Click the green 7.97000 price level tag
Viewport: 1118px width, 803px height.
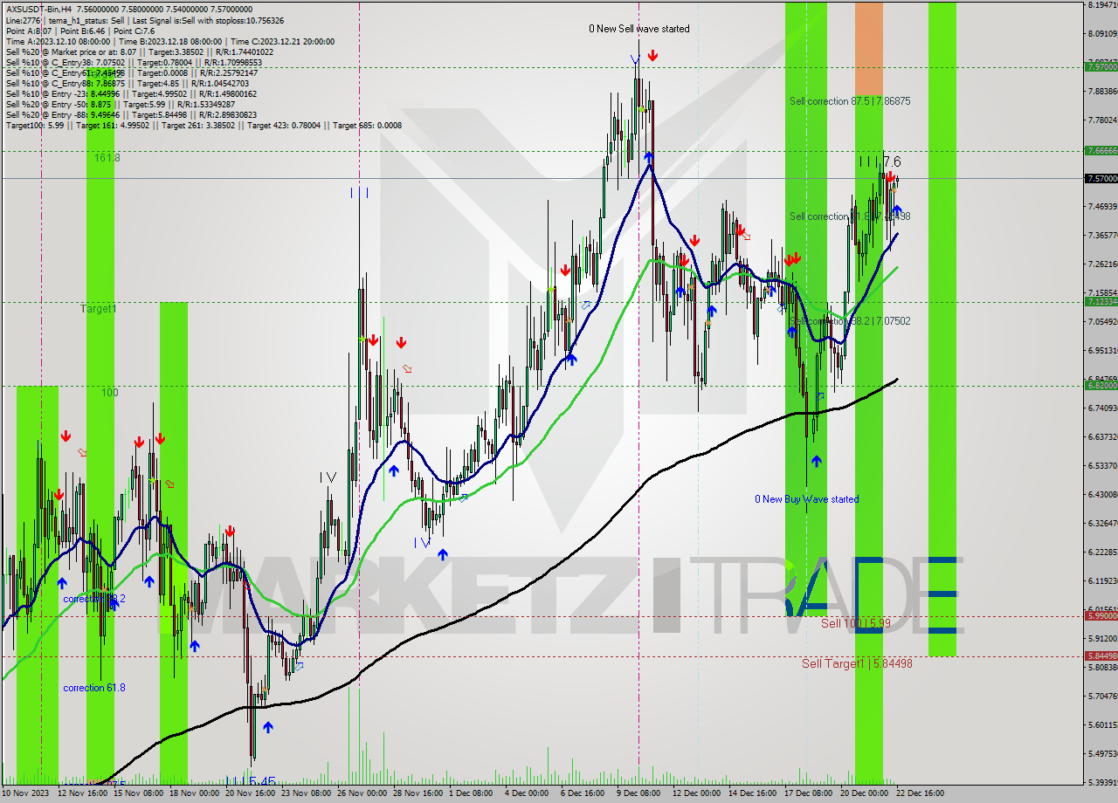(1101, 66)
